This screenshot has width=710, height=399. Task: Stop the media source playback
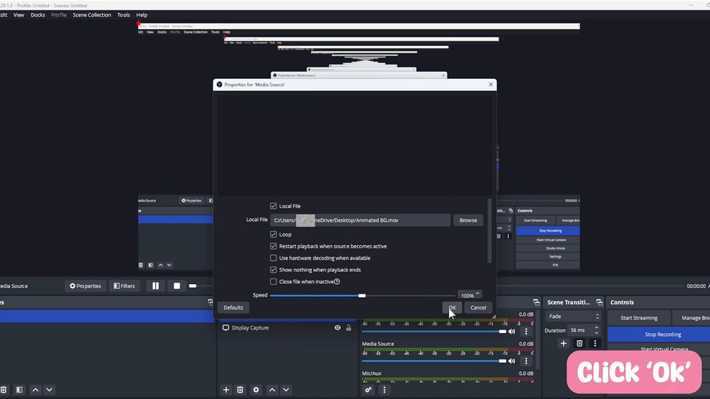[x=177, y=286]
